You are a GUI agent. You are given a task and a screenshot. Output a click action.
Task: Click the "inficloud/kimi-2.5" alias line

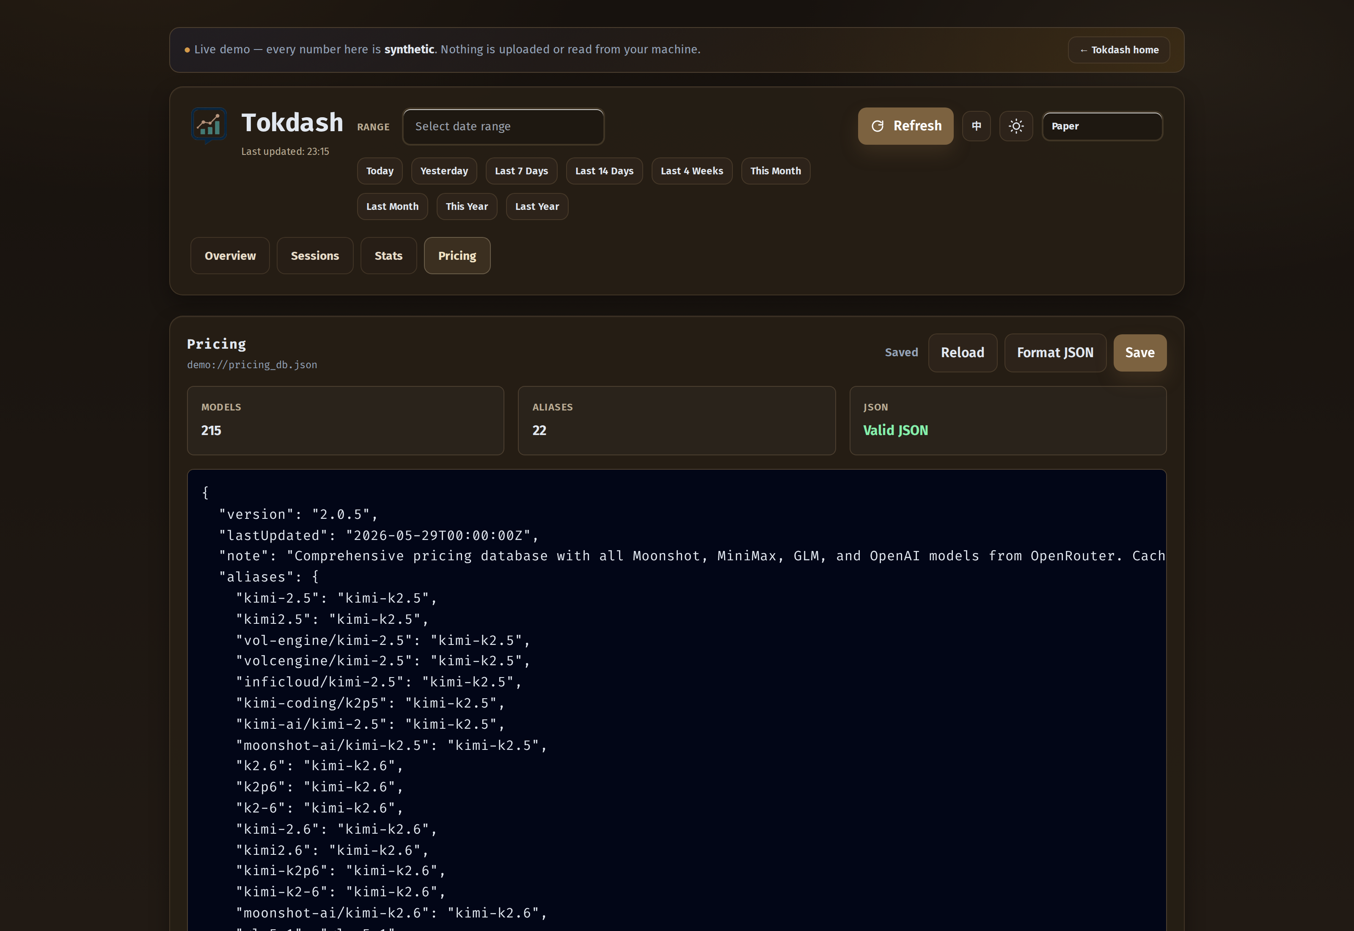[378, 682]
